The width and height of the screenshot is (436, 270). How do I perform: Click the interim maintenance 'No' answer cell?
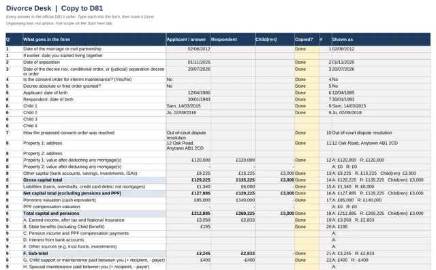click(188, 80)
